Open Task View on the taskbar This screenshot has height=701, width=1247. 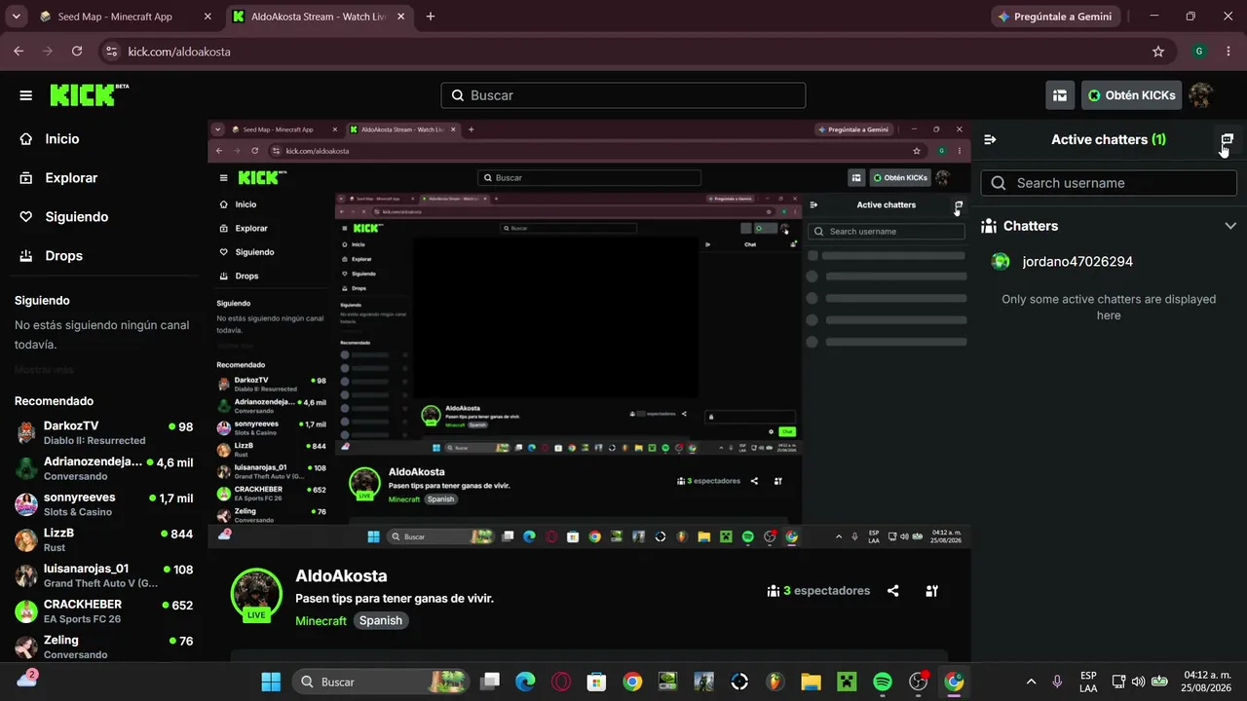pos(490,682)
